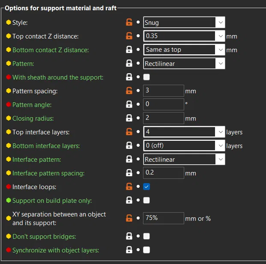Click the orange padlock next to Pattern spacing
The width and height of the screenshot is (266, 264).
point(129,91)
